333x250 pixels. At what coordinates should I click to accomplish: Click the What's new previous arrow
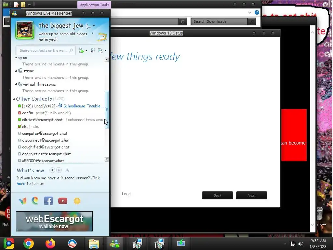coord(52,170)
